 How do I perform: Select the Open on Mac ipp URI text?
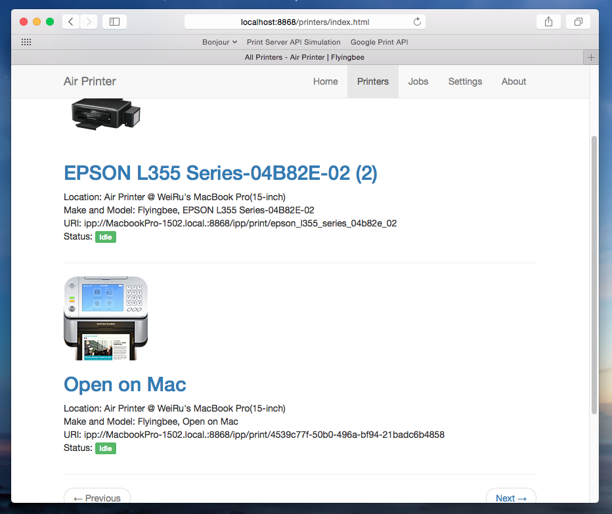click(264, 435)
